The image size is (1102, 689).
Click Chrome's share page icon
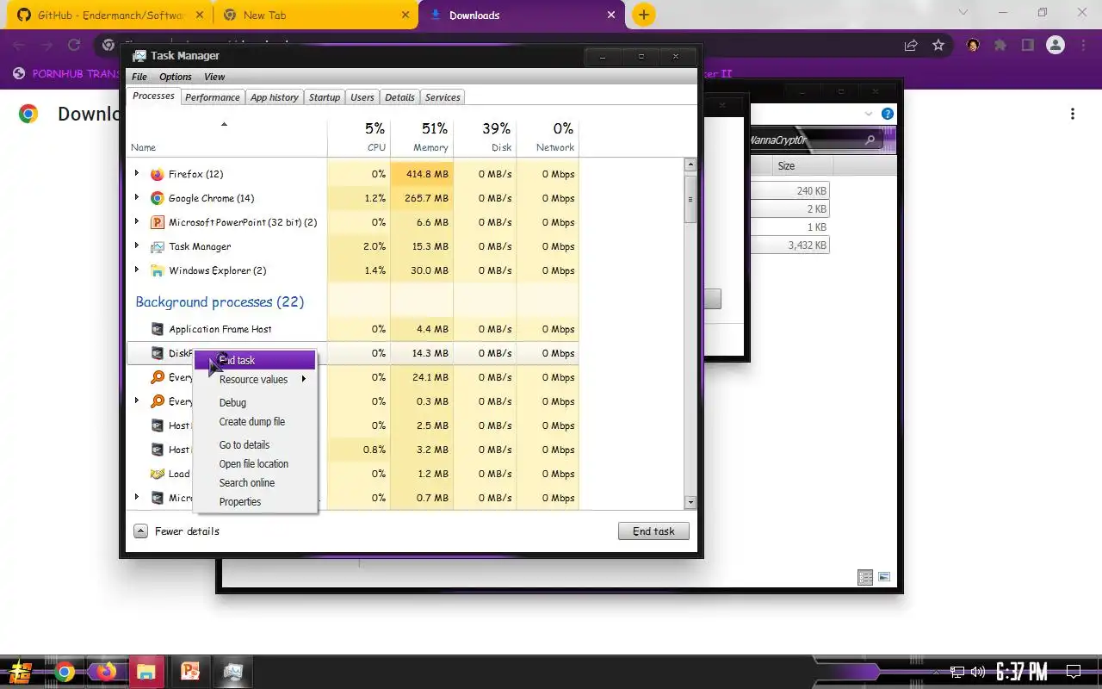[911, 46]
